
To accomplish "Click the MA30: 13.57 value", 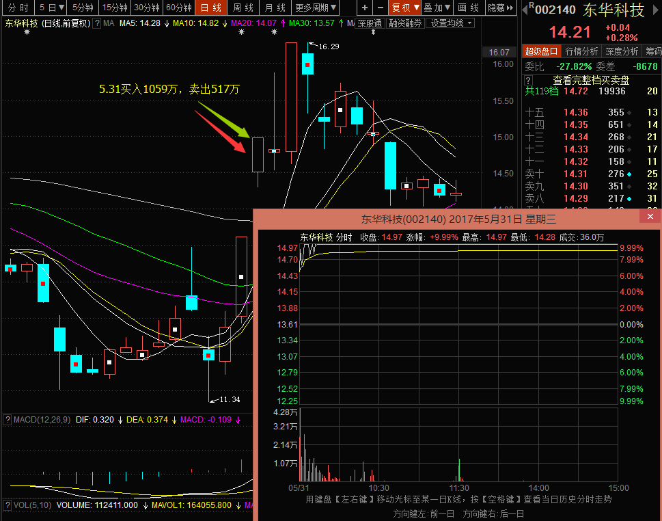I will tap(312, 23).
